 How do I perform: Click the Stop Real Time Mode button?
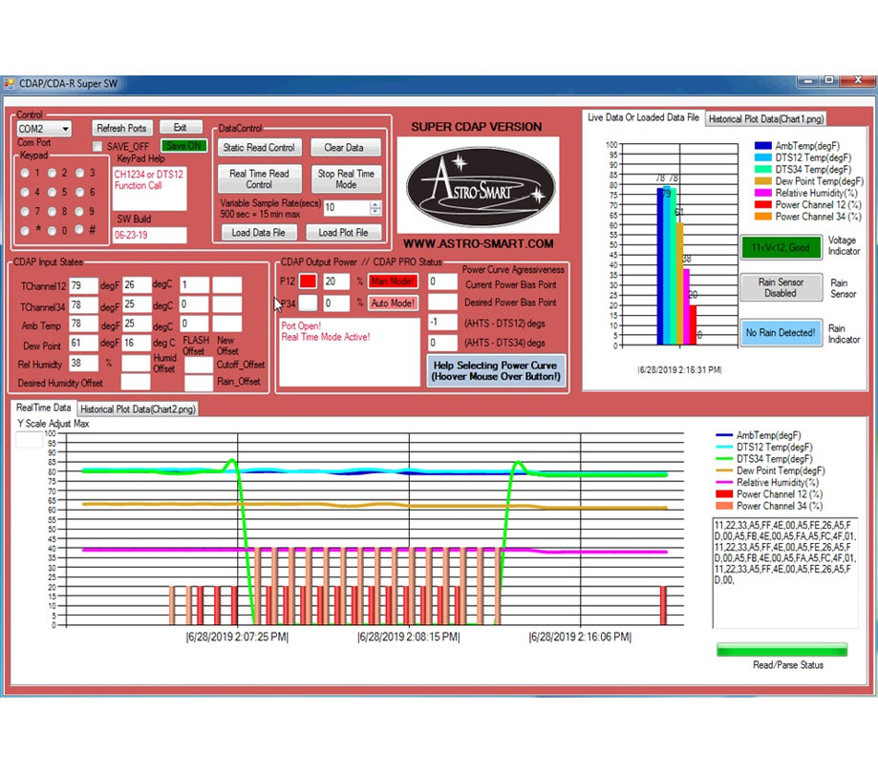coord(346,179)
